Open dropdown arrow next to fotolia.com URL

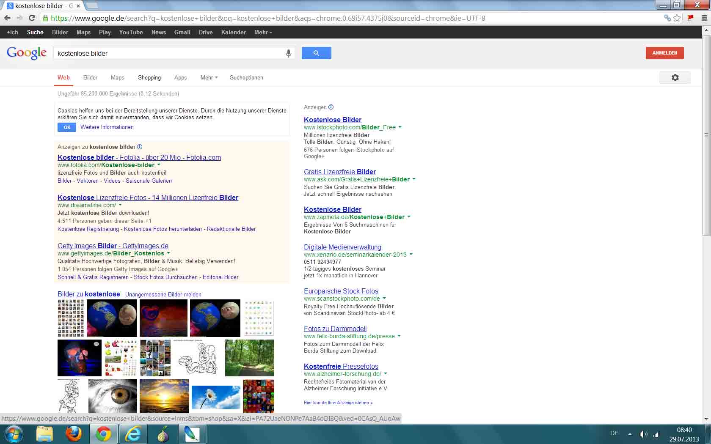point(159,164)
